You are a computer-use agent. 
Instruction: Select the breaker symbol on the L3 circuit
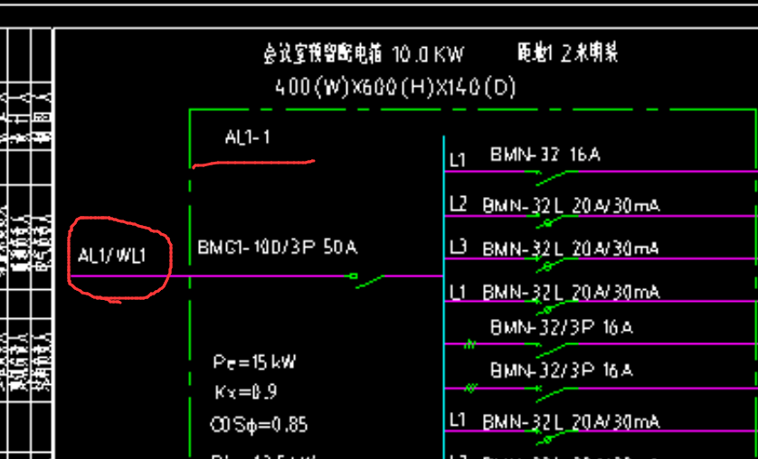[x=551, y=264]
